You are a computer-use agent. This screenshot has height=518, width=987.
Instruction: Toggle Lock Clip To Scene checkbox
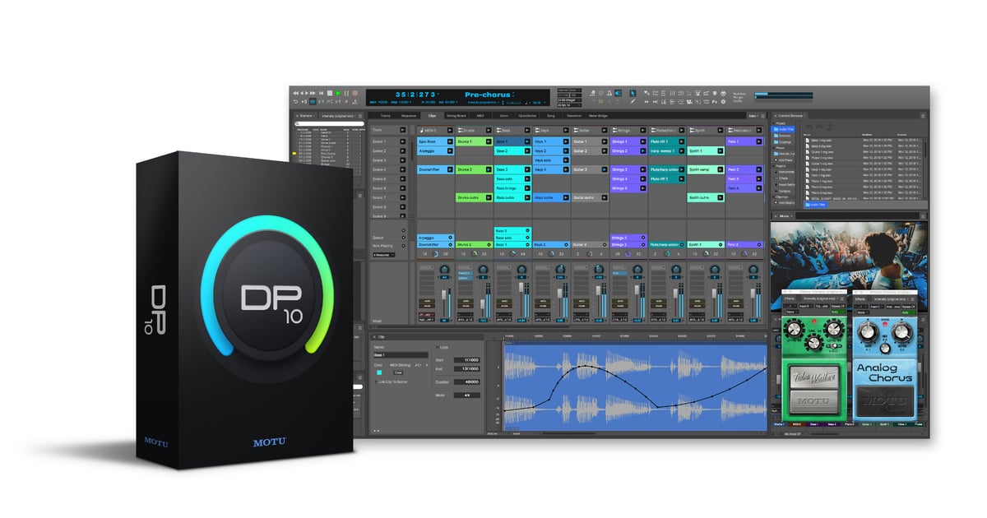[x=375, y=382]
